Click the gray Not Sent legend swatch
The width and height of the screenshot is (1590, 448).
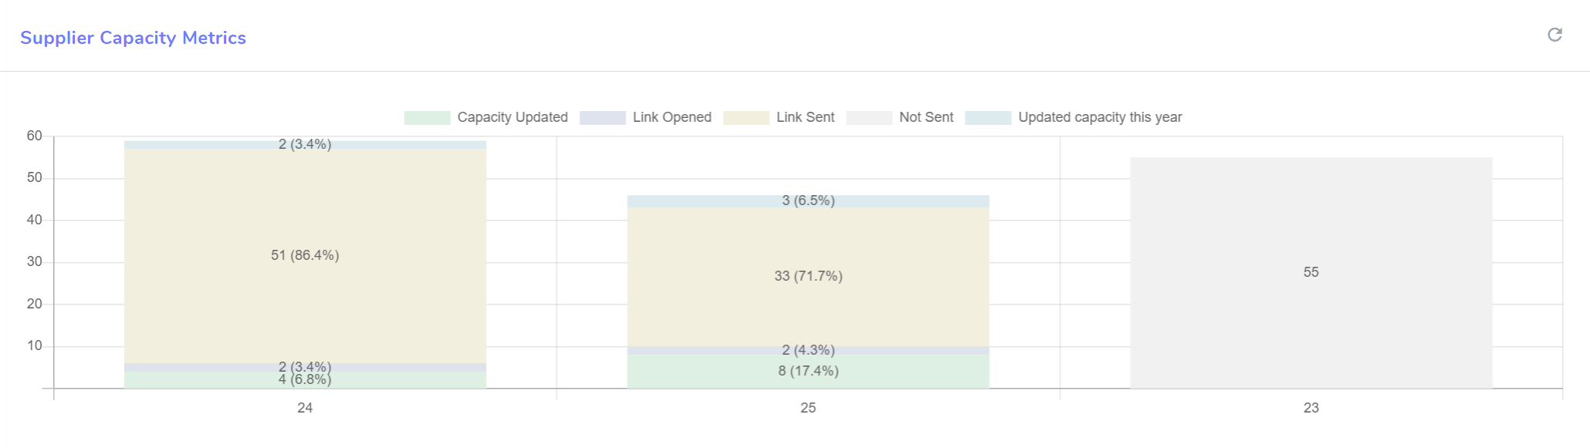(x=868, y=117)
